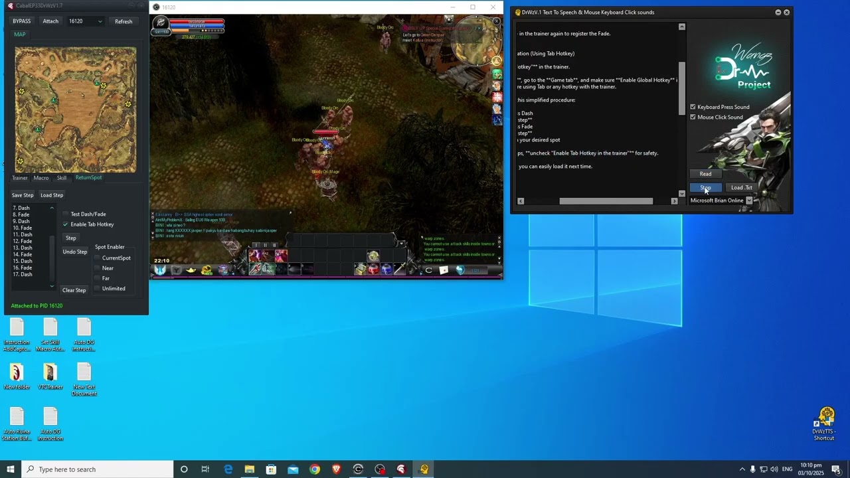Click the TTS horizontal scrollbar right arrow
The width and height of the screenshot is (850, 478).
point(674,201)
